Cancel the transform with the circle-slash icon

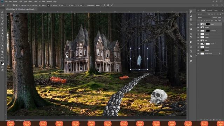108,5
